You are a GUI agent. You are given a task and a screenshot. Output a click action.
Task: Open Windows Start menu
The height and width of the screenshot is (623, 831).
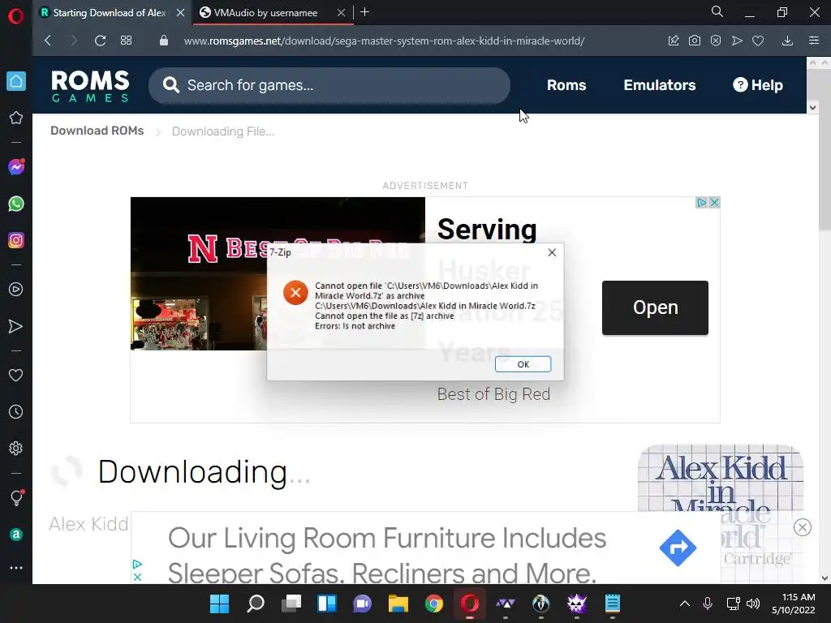point(219,604)
